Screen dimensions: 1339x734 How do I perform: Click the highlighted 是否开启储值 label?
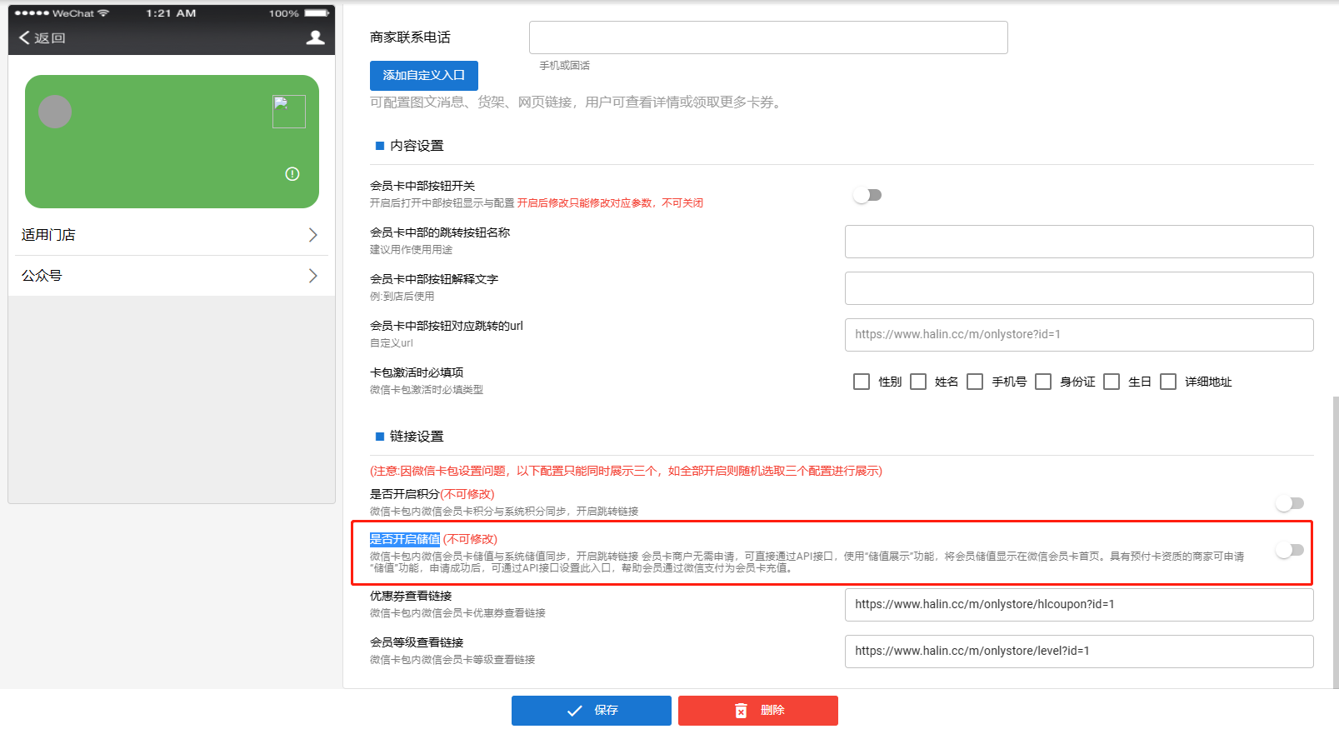tap(405, 539)
